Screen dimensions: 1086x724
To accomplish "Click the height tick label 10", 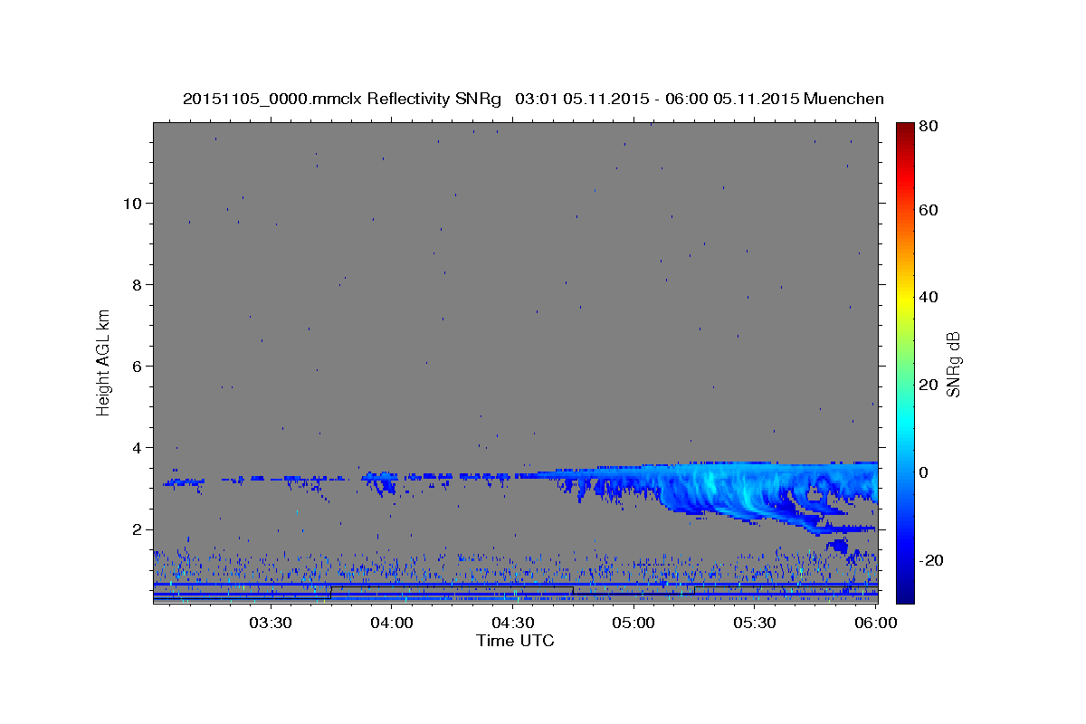I will click(x=131, y=203).
